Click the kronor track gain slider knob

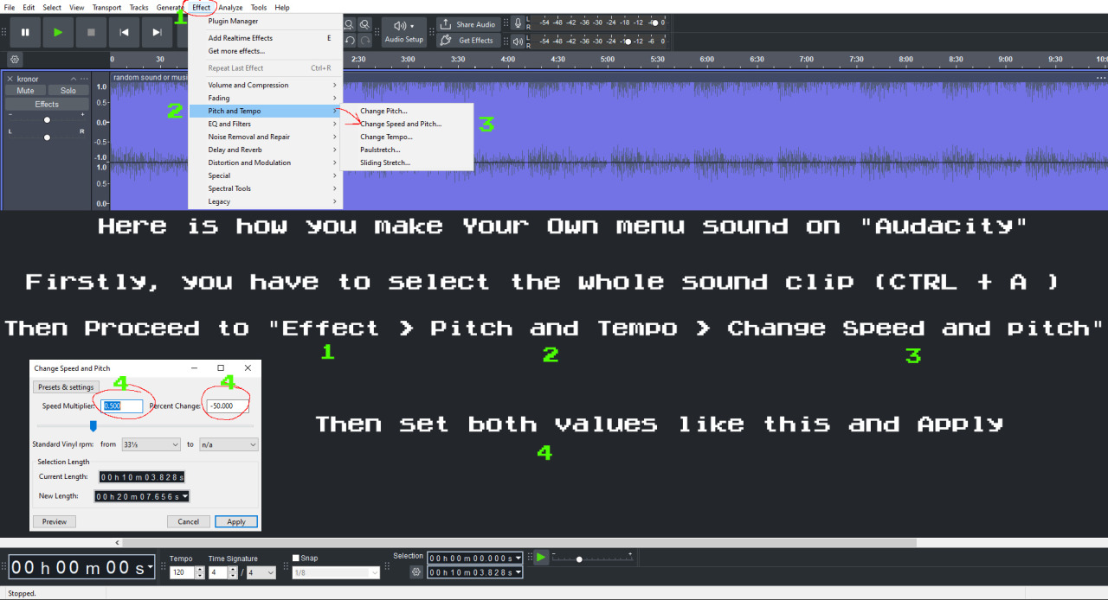pos(47,120)
